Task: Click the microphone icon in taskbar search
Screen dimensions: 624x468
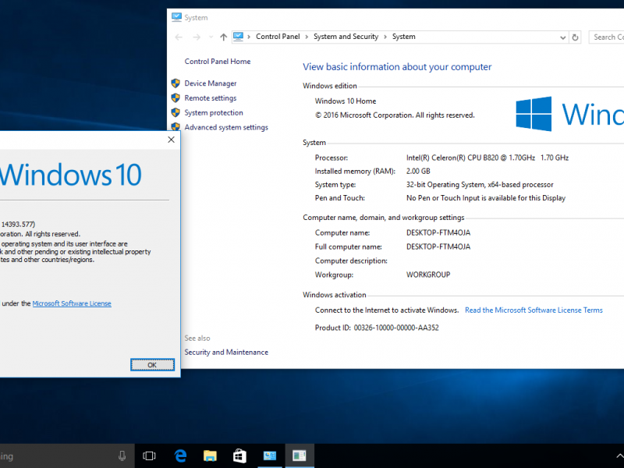Action: click(x=122, y=456)
